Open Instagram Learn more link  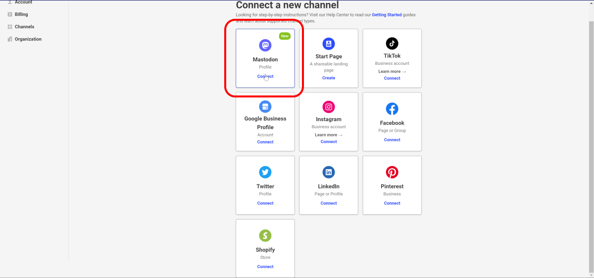(x=329, y=135)
